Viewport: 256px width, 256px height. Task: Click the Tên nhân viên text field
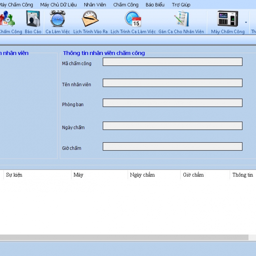(x=172, y=83)
